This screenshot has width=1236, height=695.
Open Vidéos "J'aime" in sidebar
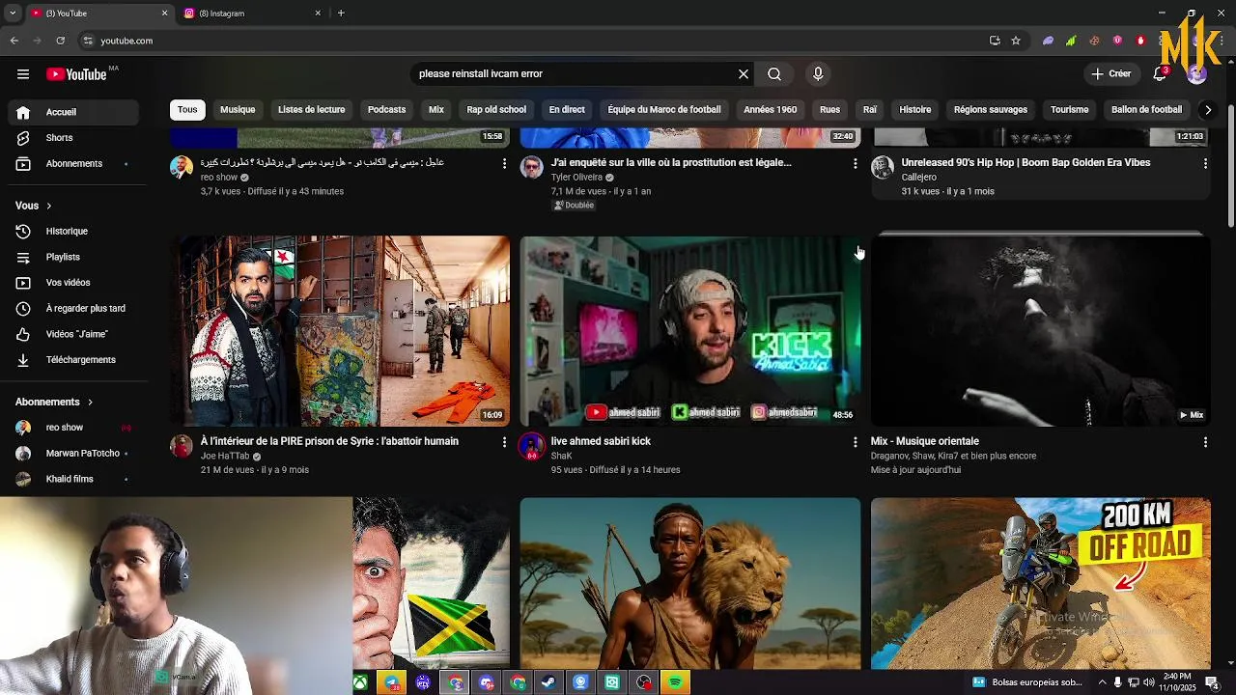pyautogui.click(x=75, y=335)
